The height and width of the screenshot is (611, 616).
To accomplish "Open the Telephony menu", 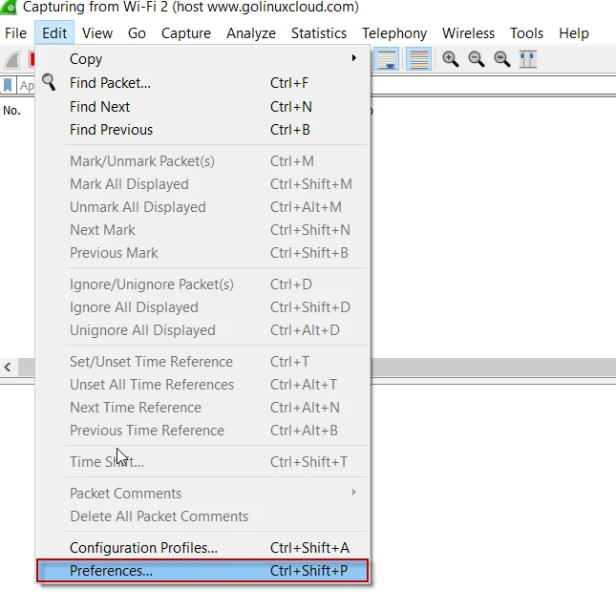I will click(393, 32).
